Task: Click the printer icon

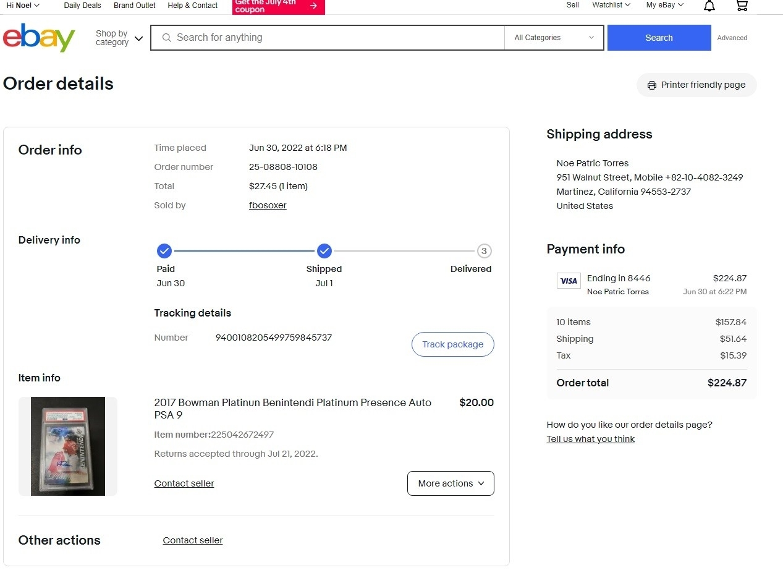Action: click(651, 85)
